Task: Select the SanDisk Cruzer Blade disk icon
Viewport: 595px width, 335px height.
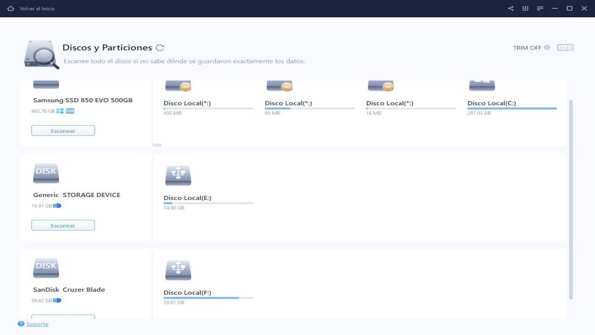Action: pos(46,268)
